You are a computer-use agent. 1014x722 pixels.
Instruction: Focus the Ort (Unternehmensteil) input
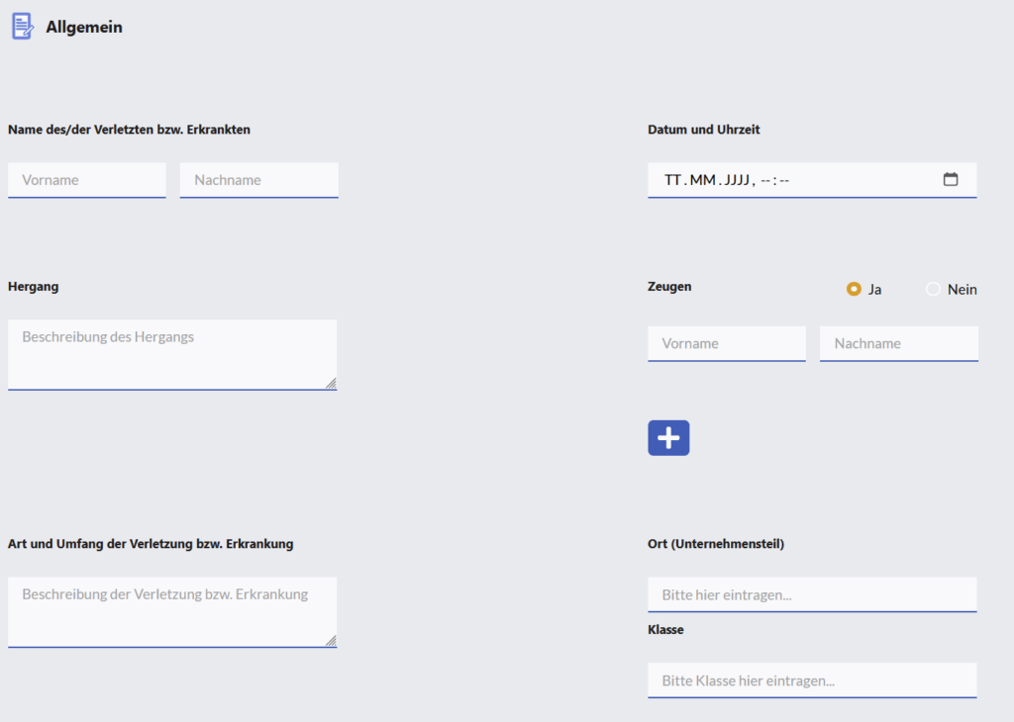pyautogui.click(x=812, y=594)
